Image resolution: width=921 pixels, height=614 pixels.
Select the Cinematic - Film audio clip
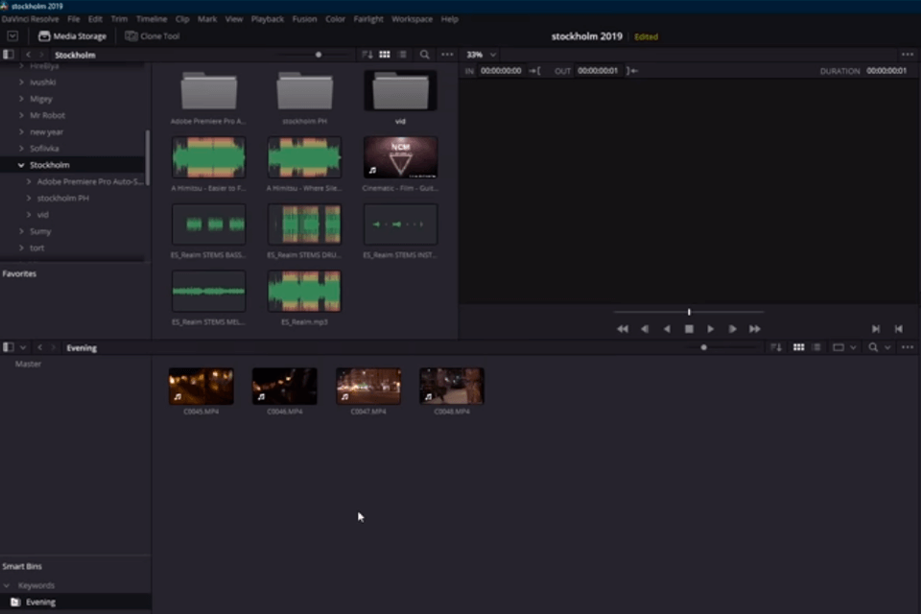400,157
